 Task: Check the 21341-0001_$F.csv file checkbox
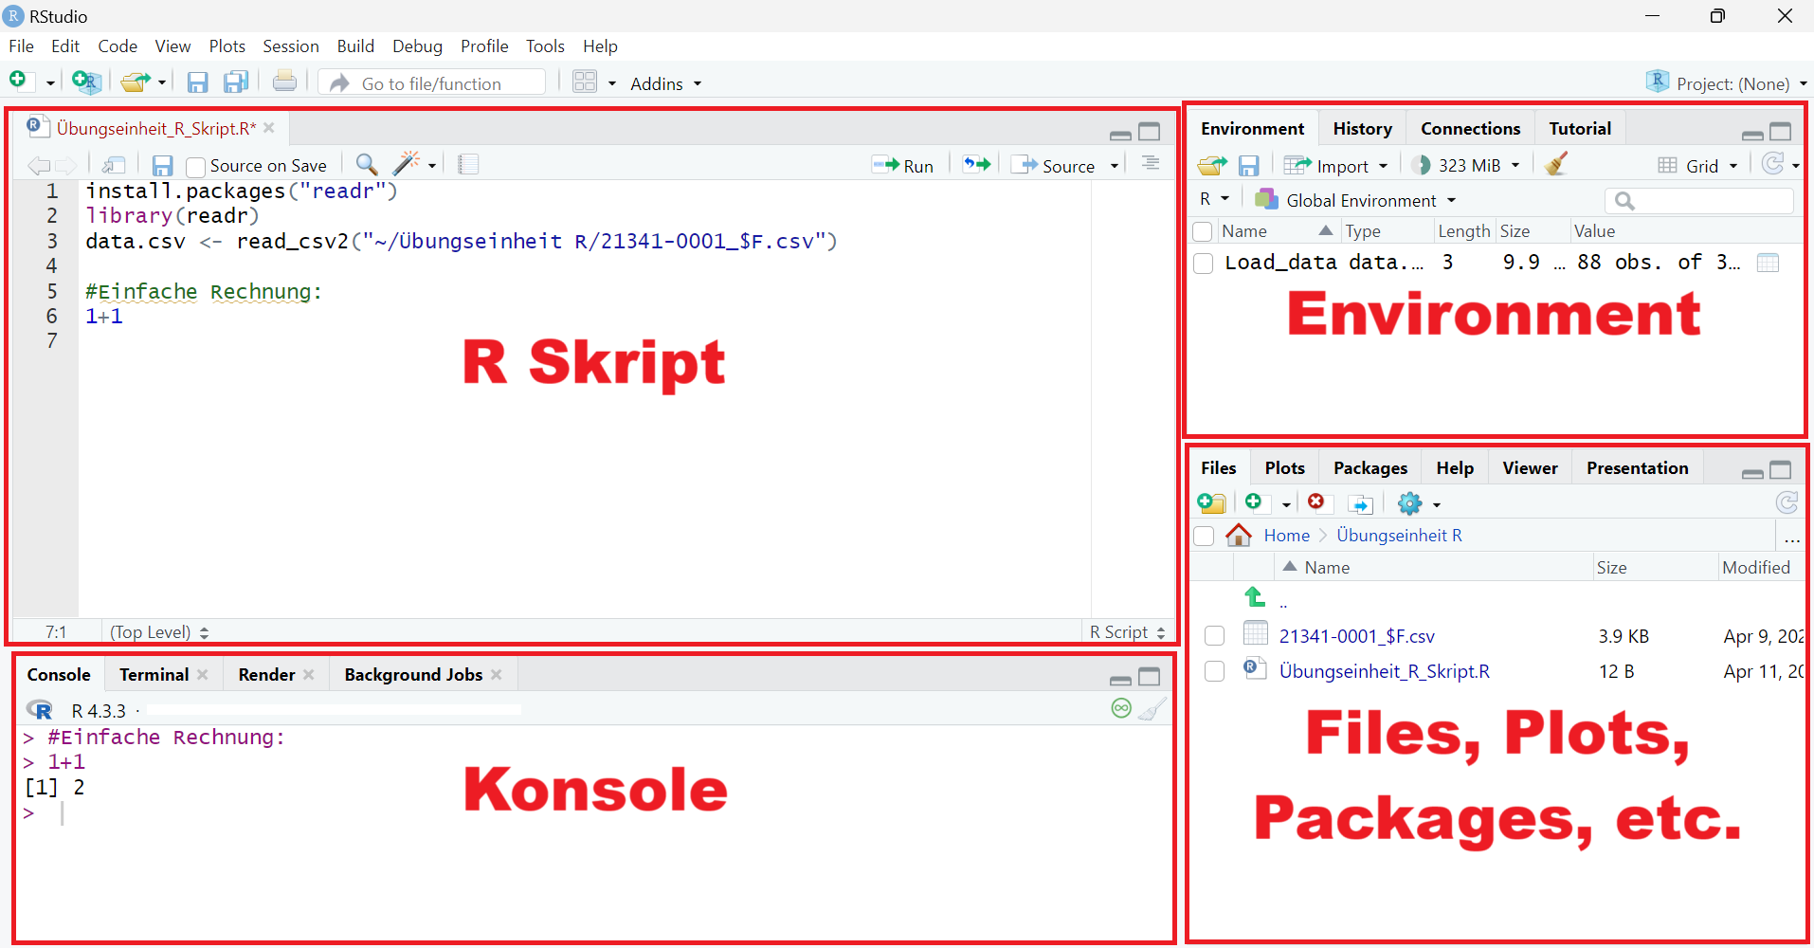(1214, 636)
